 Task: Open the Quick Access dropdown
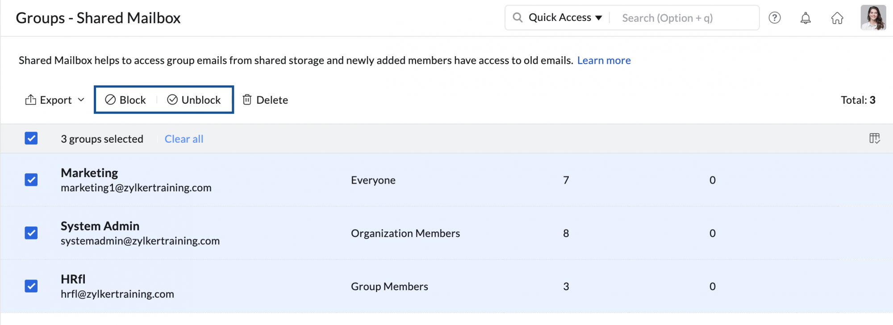coord(565,17)
